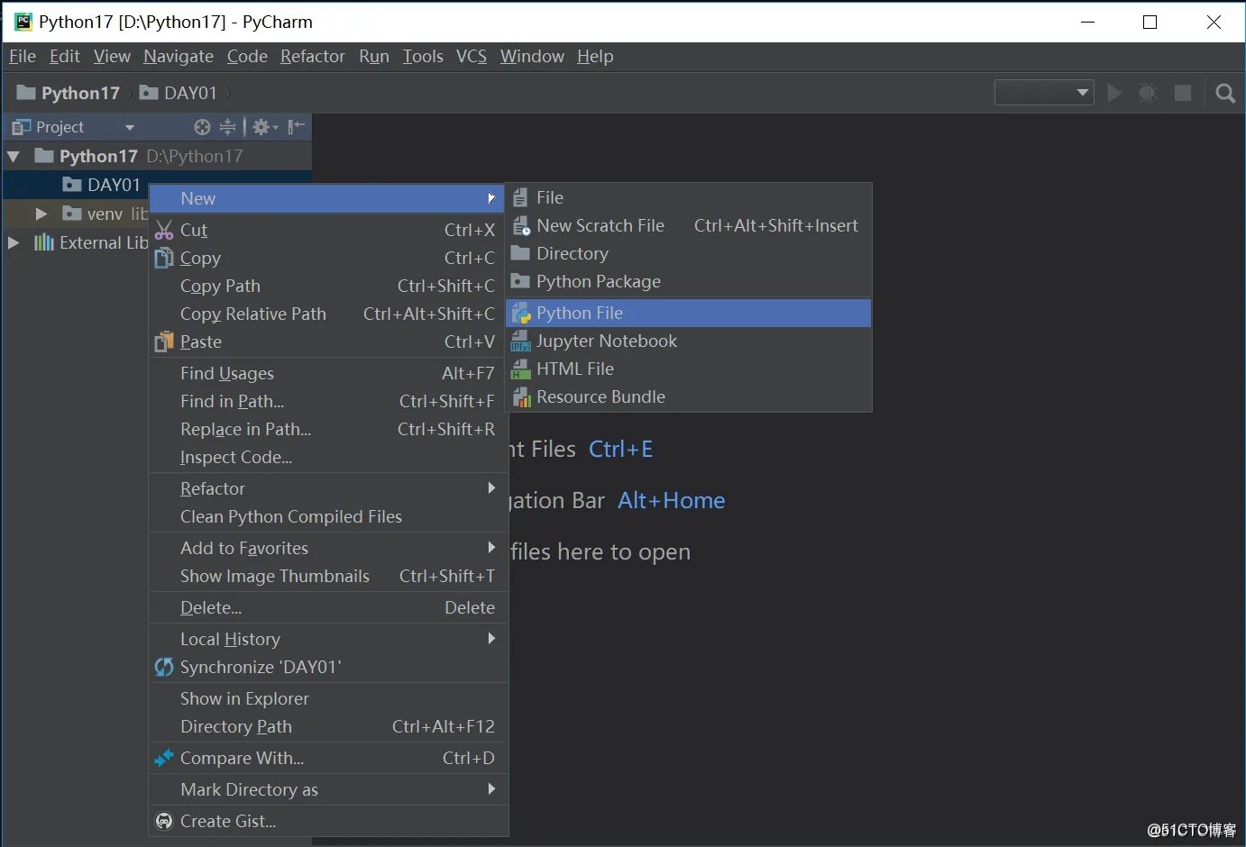Click the Run play icon
The height and width of the screenshot is (847, 1246).
tap(1115, 93)
